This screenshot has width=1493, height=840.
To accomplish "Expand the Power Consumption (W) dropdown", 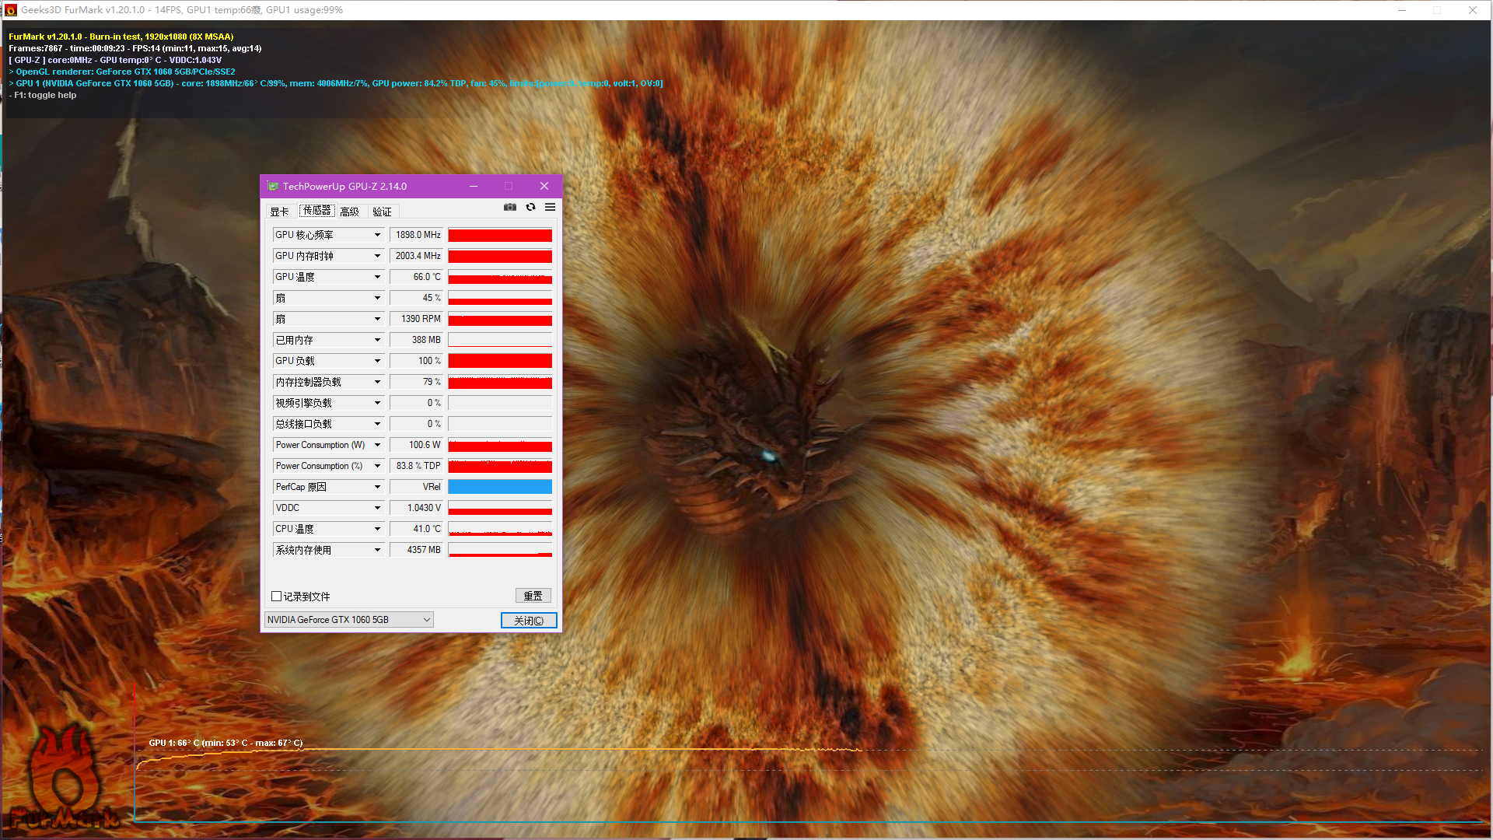I will click(x=378, y=445).
